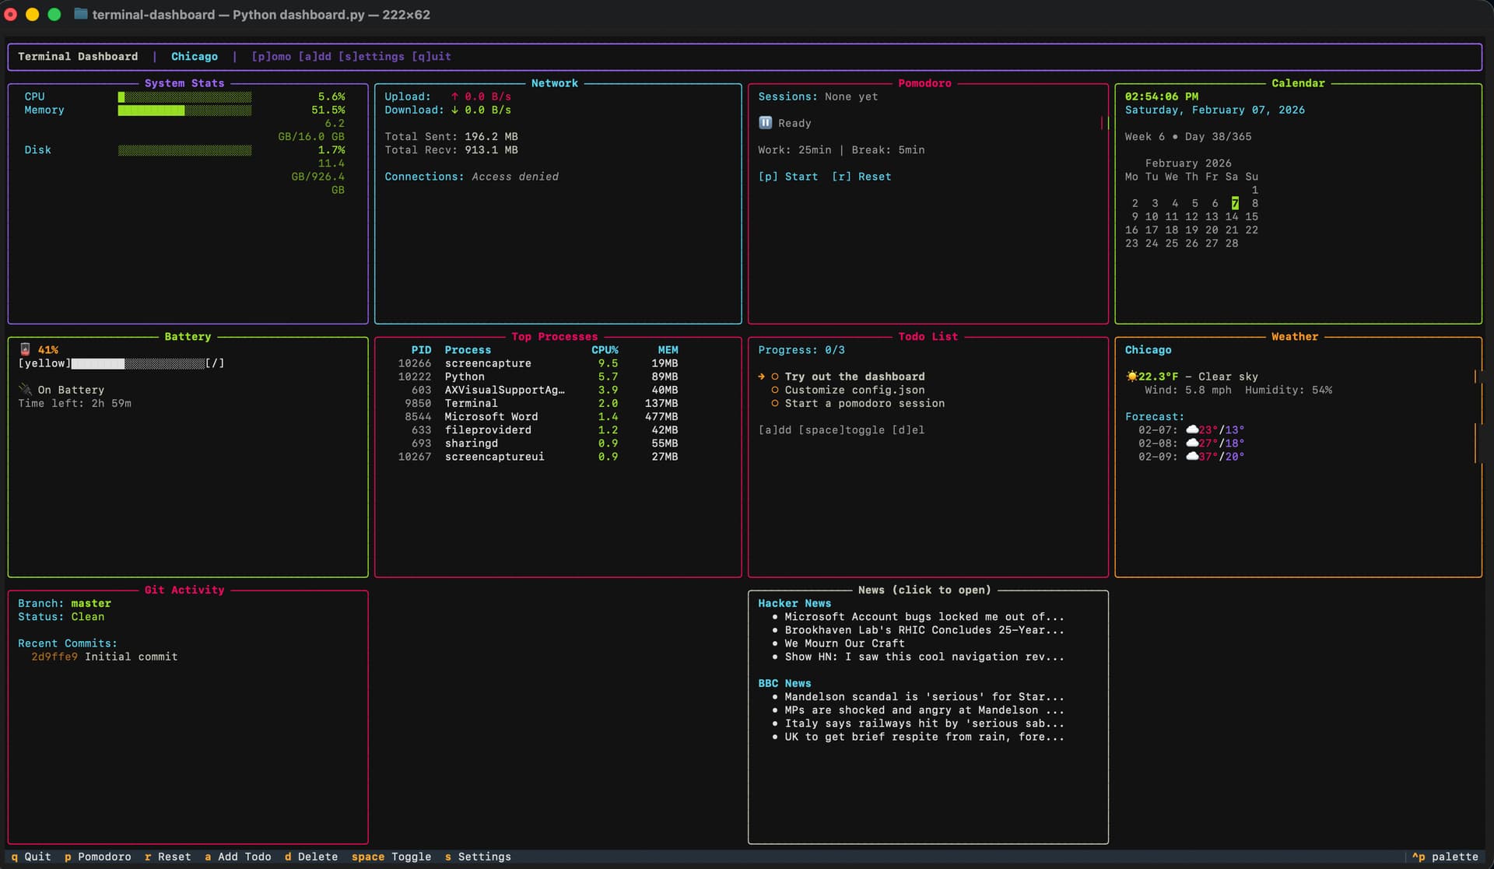Click the Memory usage bar
The height and width of the screenshot is (869, 1494).
184,110
